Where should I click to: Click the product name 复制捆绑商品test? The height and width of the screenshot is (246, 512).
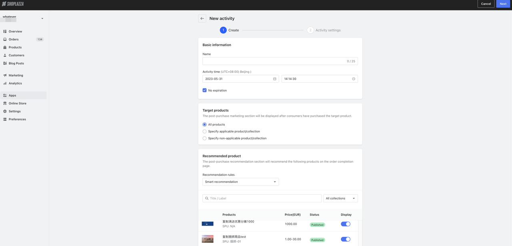click(x=234, y=237)
